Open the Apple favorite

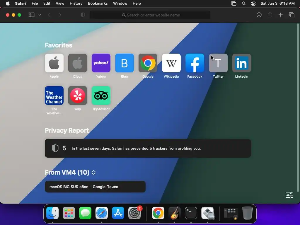pyautogui.click(x=54, y=63)
